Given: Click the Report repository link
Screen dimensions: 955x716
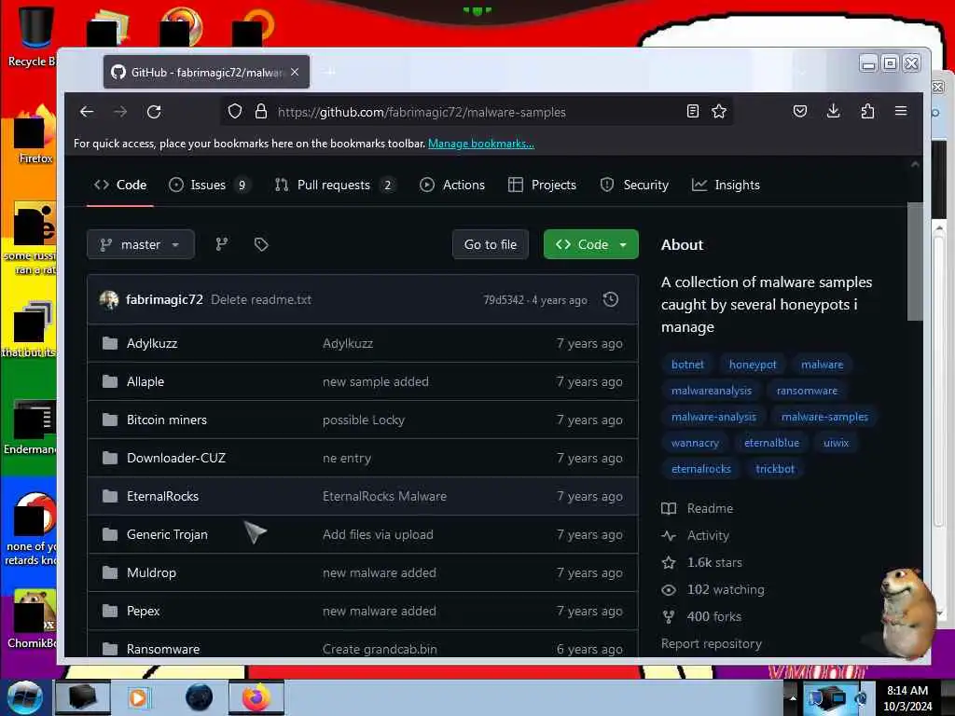Looking at the screenshot, I should [x=712, y=643].
